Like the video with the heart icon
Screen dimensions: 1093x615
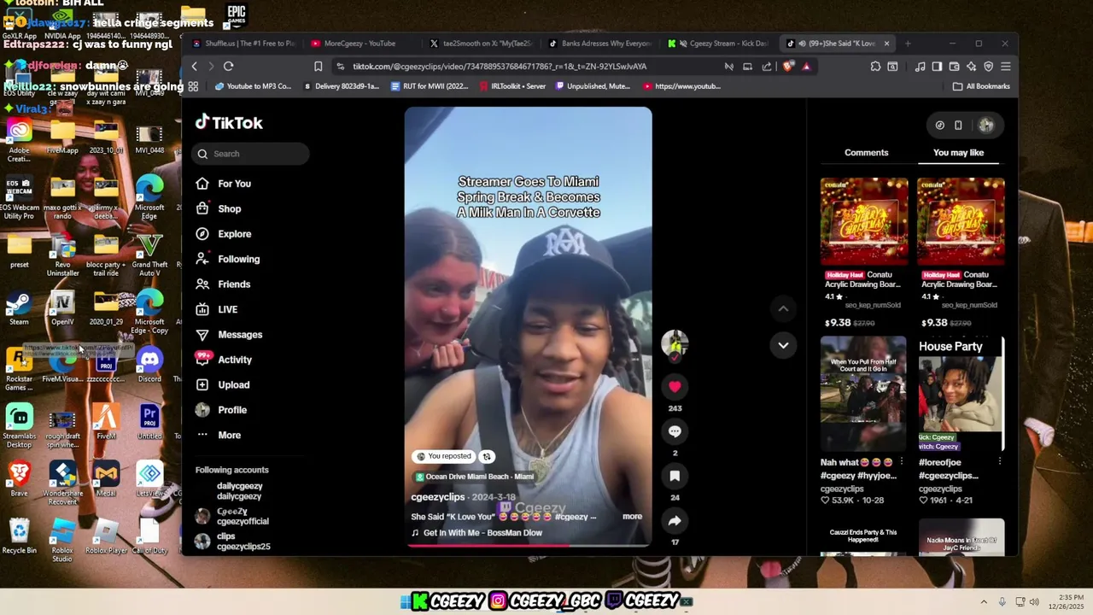click(x=675, y=387)
